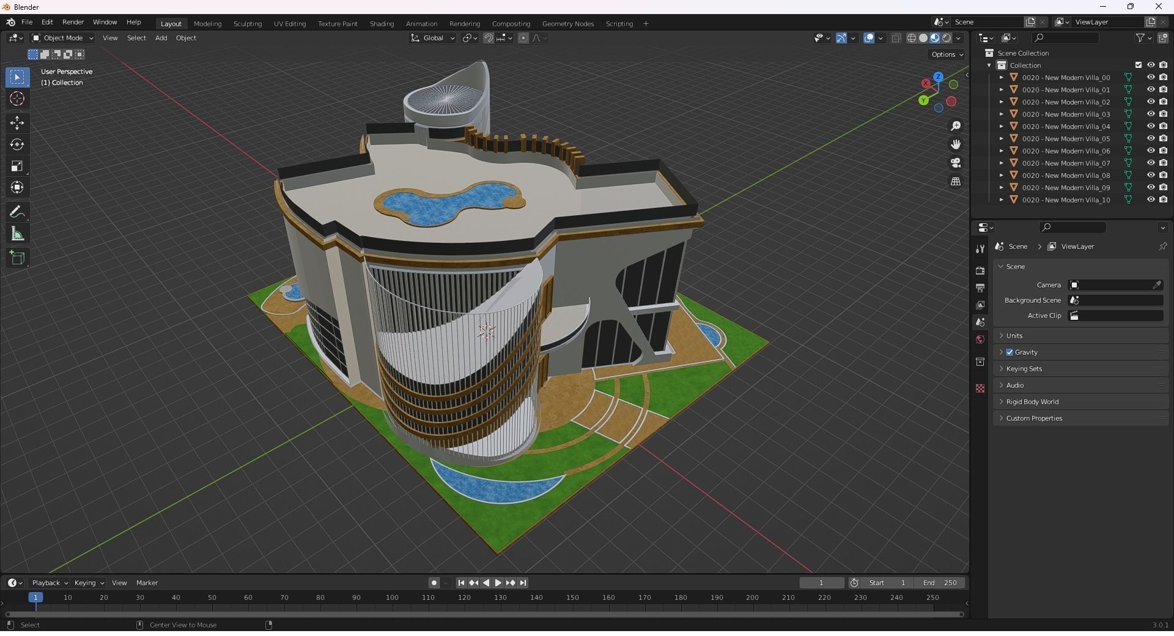Add a new workspace with plus button

tap(646, 24)
